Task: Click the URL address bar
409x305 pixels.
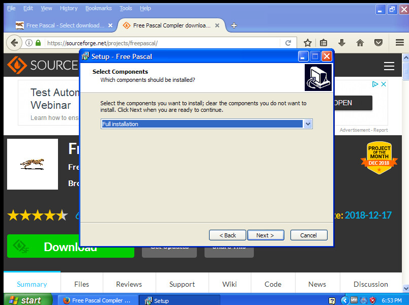Action: tap(163, 43)
